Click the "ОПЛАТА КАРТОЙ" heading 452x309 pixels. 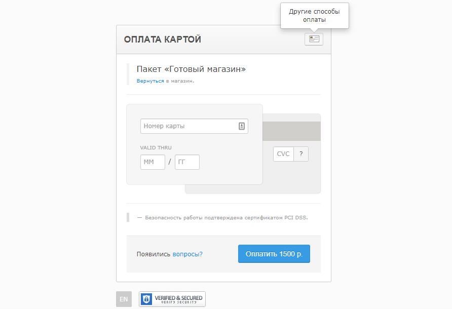(x=163, y=40)
